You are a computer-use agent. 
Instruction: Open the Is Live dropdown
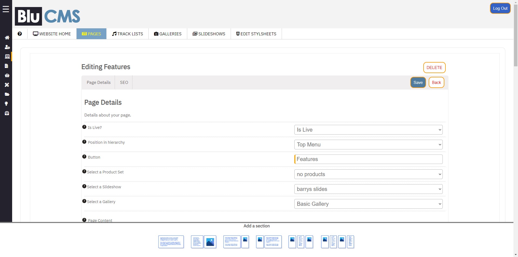point(368,130)
